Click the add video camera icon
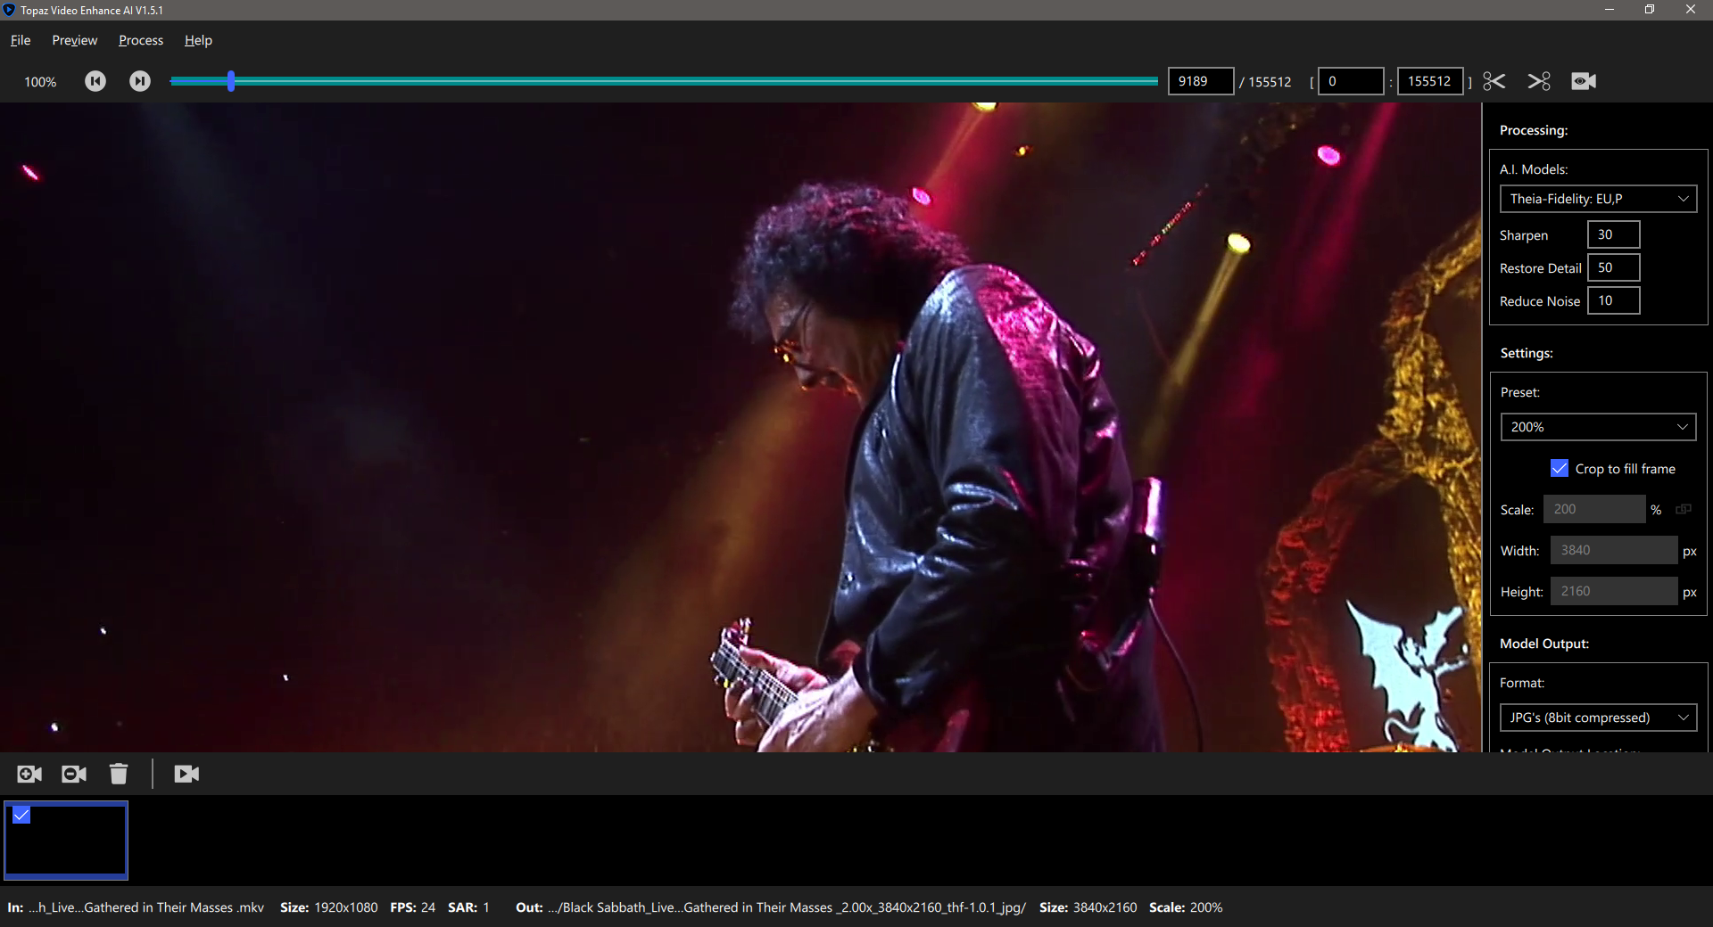The height and width of the screenshot is (927, 1713). coord(29,774)
